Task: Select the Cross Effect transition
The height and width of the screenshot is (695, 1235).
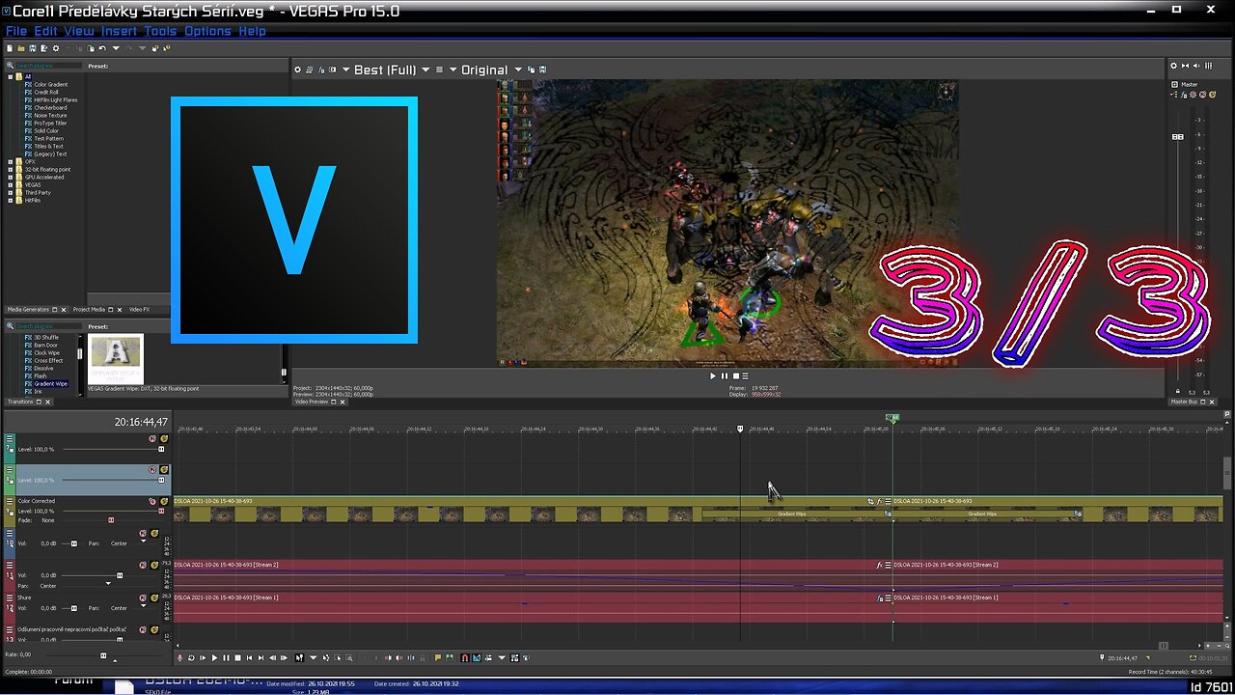Action: click(48, 360)
